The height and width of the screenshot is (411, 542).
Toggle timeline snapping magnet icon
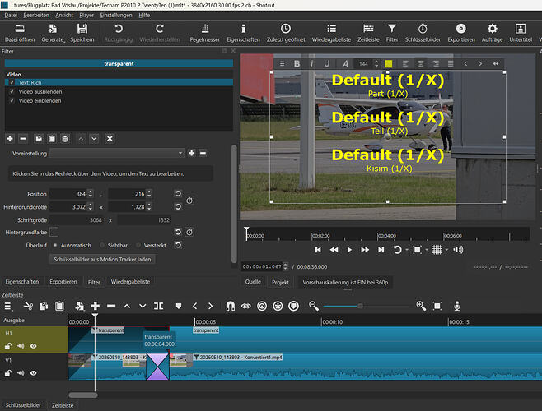(230, 306)
